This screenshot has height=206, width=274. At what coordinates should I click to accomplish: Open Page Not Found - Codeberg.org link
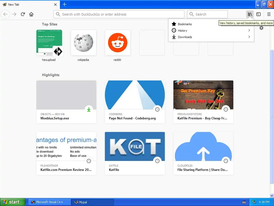[x=132, y=118]
